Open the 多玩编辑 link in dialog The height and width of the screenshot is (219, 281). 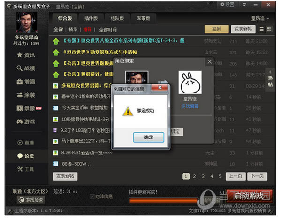coord(190,106)
